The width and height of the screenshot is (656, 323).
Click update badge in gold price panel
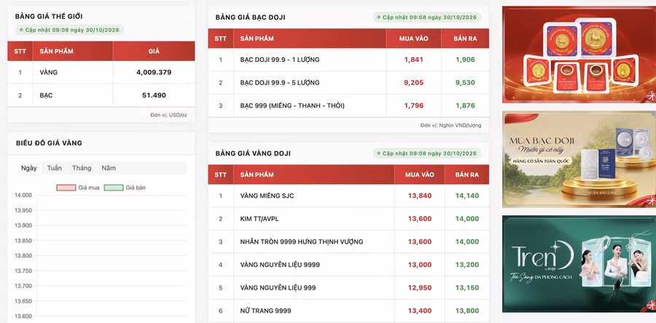[427, 153]
